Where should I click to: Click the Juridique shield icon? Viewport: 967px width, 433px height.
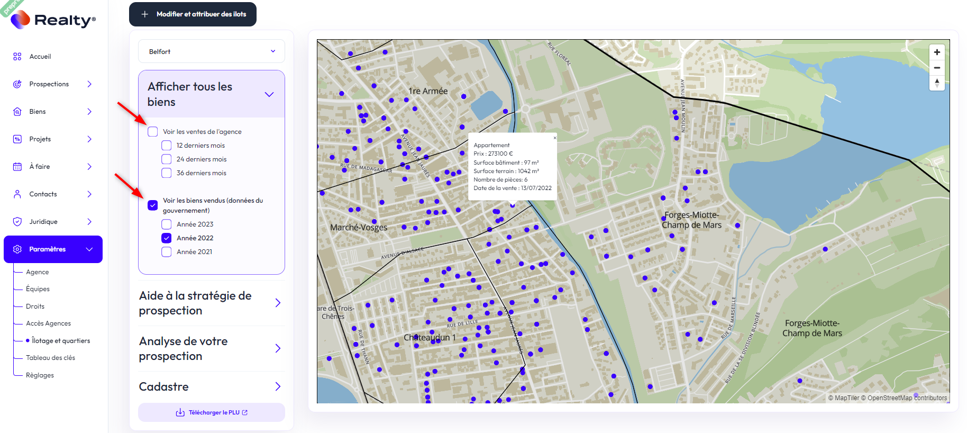pyautogui.click(x=17, y=222)
